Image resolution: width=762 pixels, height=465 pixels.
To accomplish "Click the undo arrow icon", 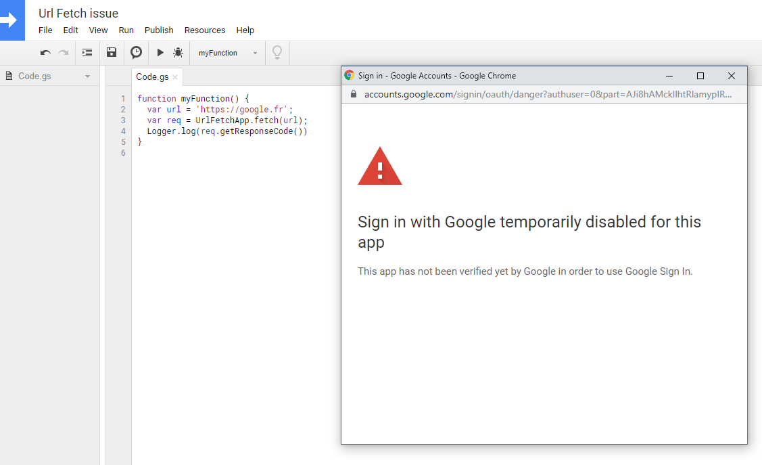I will 45,53.
